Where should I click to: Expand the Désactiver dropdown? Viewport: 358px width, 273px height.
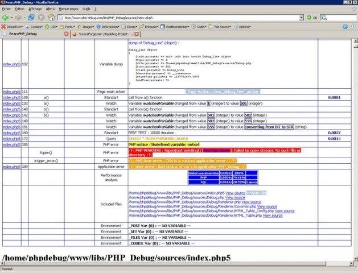click(12, 27)
